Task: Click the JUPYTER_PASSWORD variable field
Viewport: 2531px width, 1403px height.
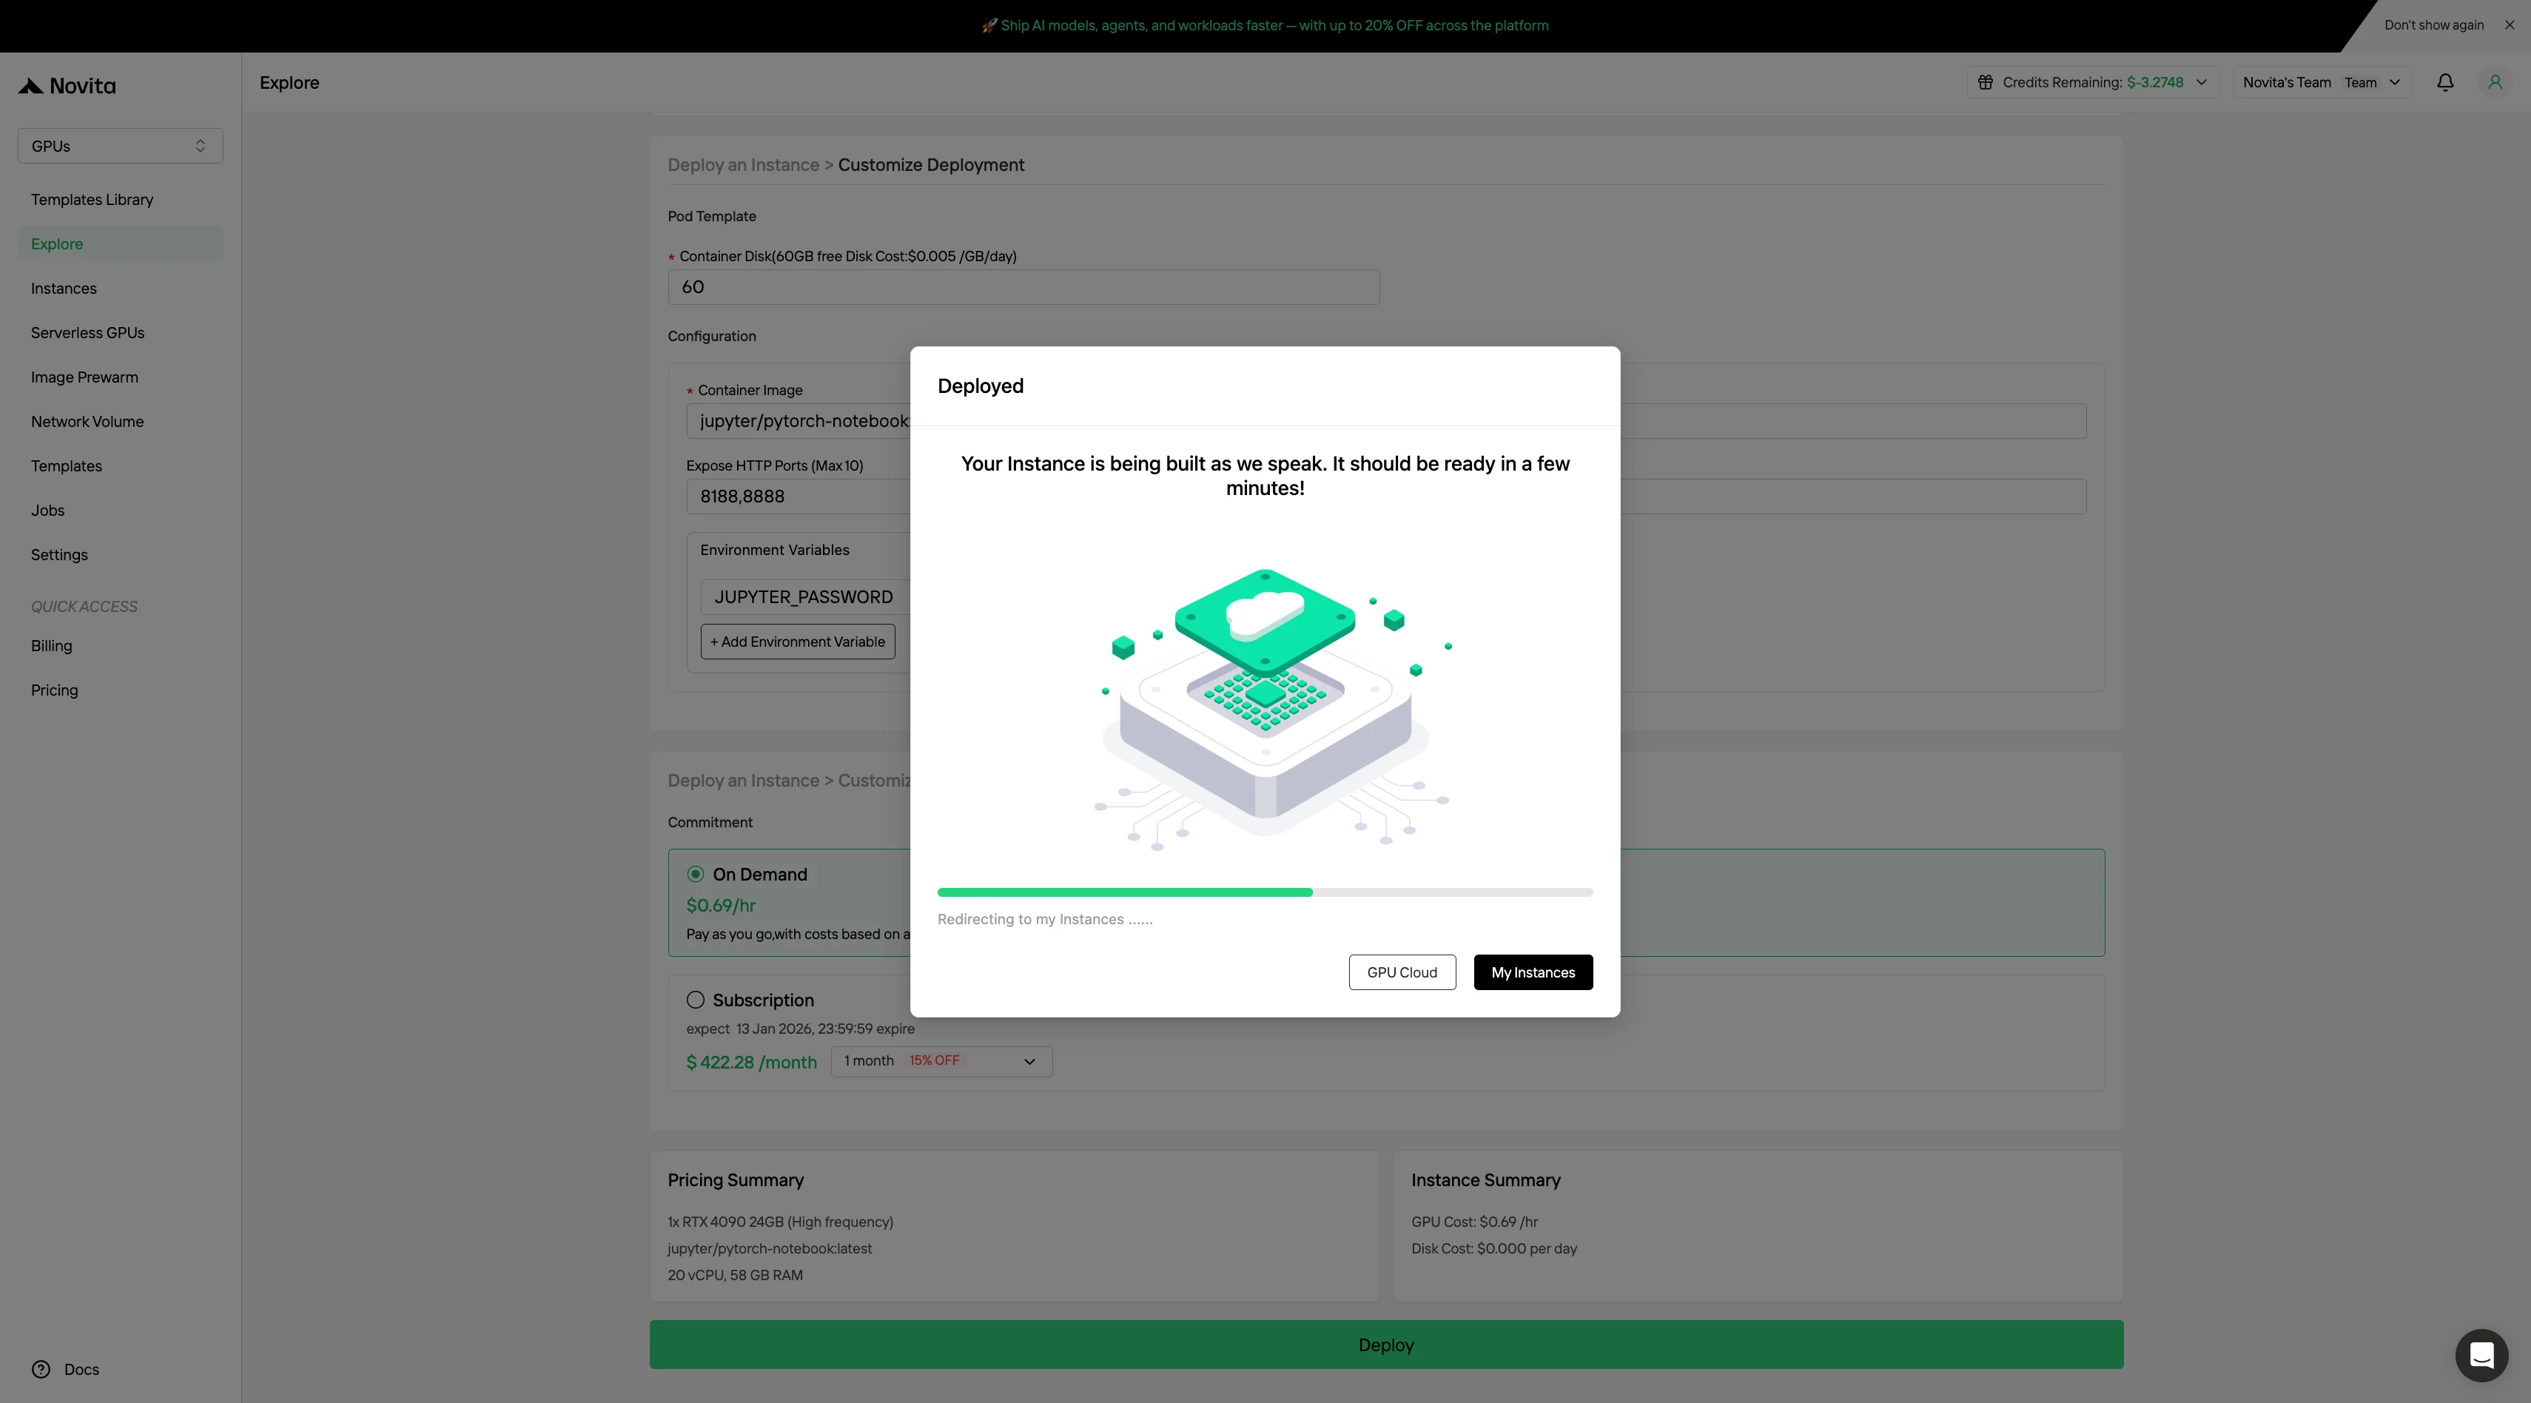Action: (804, 596)
